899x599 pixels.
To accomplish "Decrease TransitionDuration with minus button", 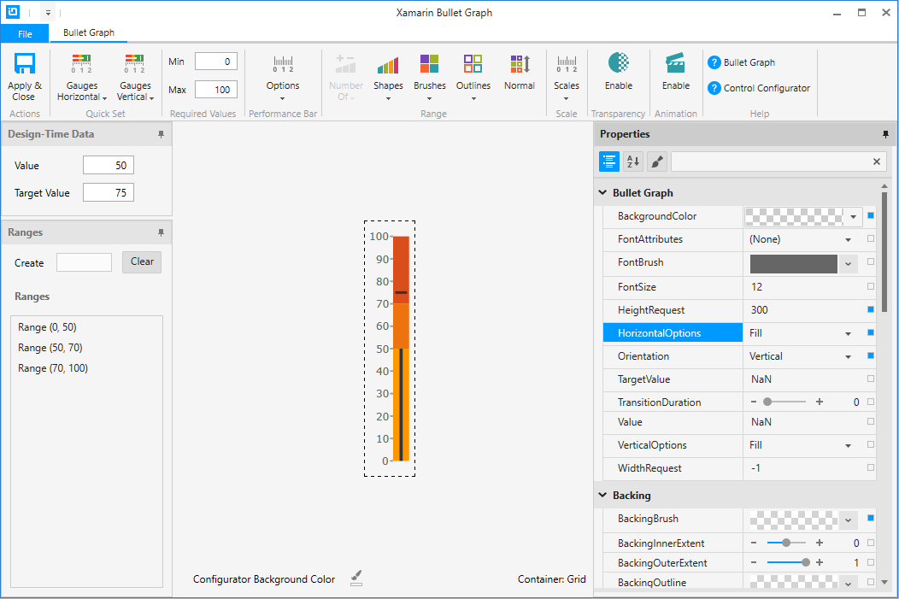I will coord(754,402).
